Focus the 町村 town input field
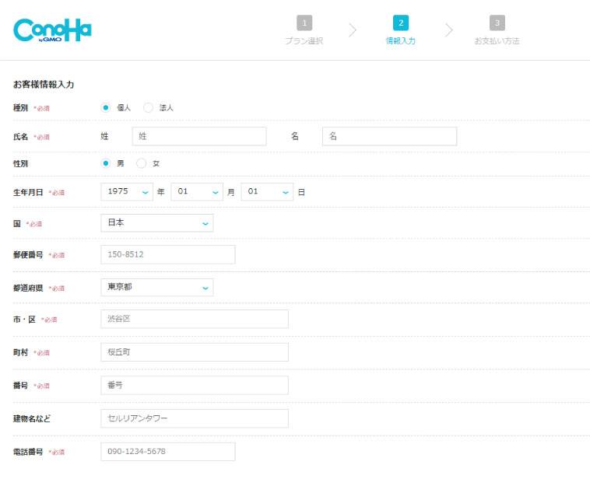Screen dimensions: 590x479 195,352
